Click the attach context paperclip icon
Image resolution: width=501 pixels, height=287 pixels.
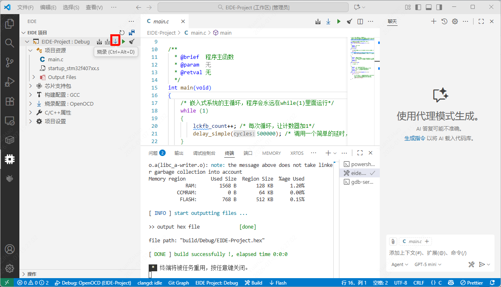(x=393, y=241)
